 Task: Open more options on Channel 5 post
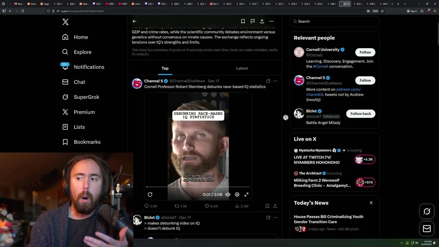[x=275, y=81]
